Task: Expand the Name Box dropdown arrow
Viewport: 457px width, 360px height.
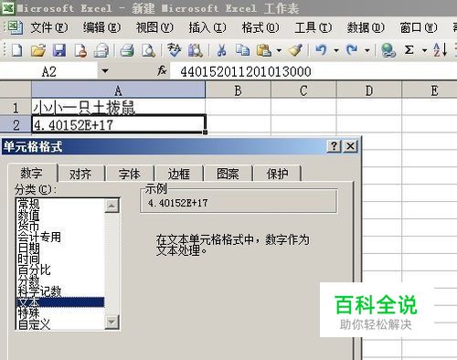Action: tap(105, 71)
